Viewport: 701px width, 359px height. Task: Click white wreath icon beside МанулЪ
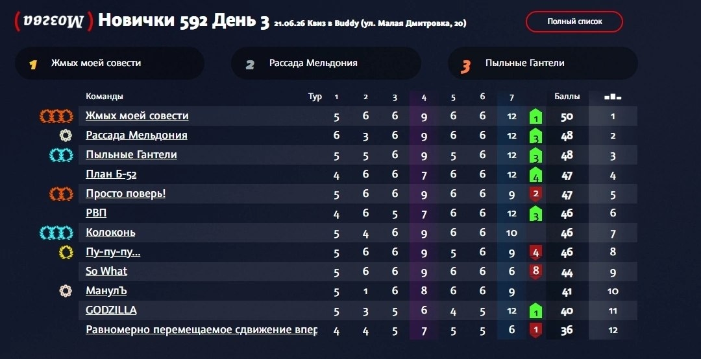[x=66, y=291]
